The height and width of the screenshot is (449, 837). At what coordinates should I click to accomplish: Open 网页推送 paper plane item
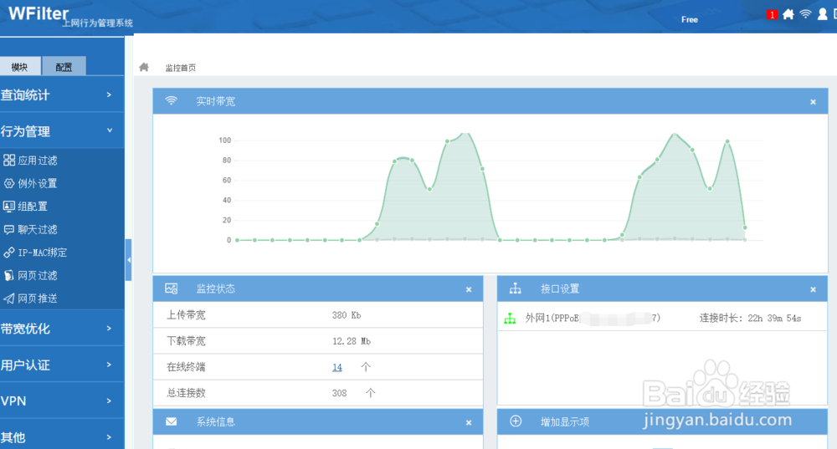(30, 298)
